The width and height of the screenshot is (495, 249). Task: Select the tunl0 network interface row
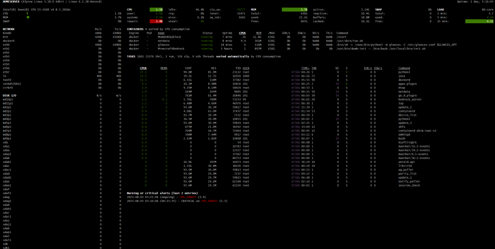click(62, 80)
